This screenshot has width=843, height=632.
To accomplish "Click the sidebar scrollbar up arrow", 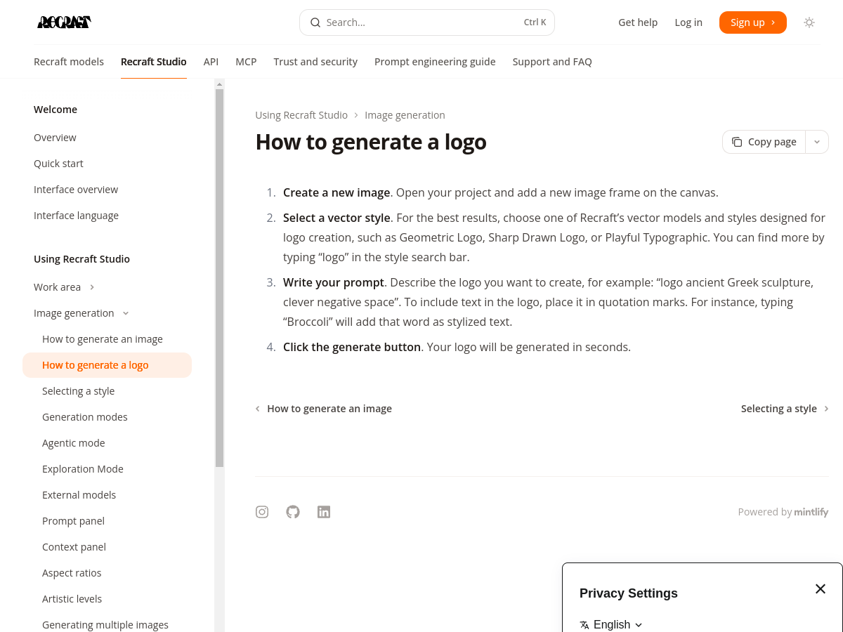I will (x=220, y=84).
